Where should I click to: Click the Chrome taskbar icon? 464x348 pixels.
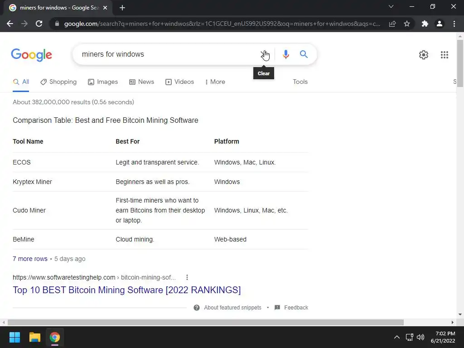[x=55, y=337]
